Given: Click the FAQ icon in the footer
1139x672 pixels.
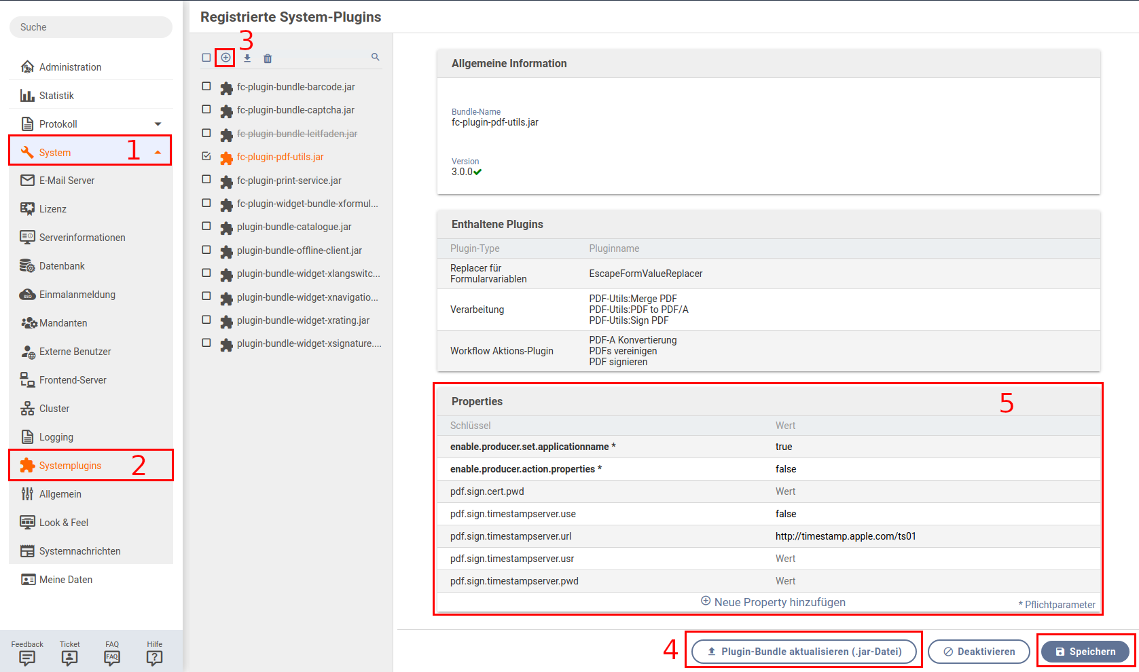Looking at the screenshot, I should pos(111,657).
